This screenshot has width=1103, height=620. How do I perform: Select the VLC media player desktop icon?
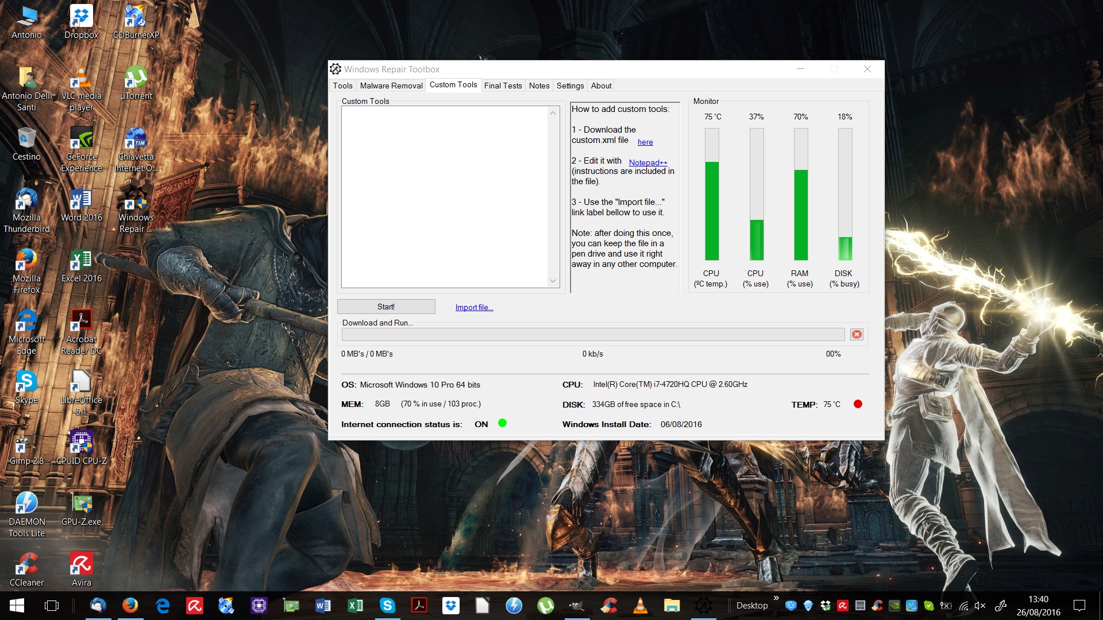(81, 89)
